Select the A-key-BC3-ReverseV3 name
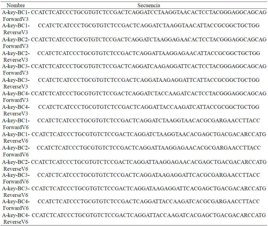 pyautogui.click(x=16, y=83)
